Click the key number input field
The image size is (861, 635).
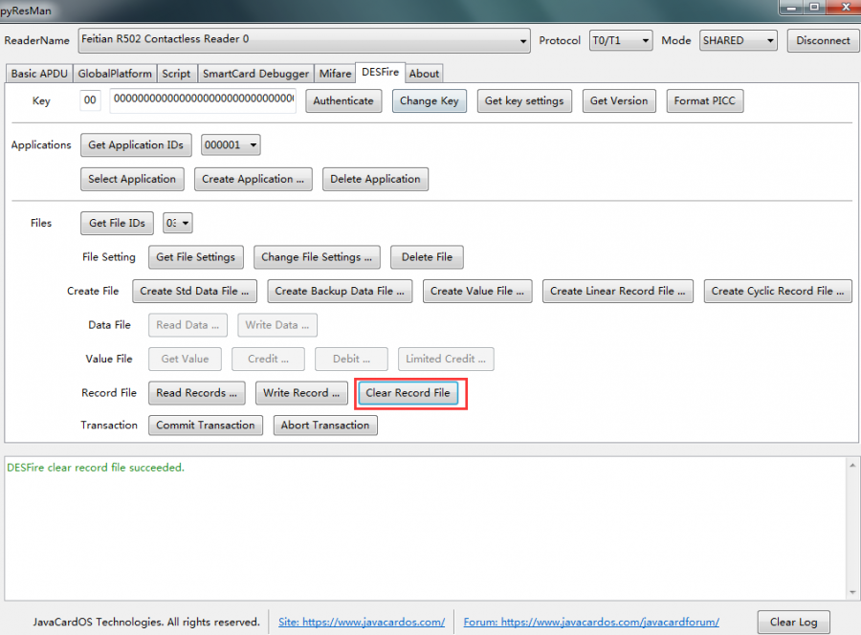(x=91, y=100)
